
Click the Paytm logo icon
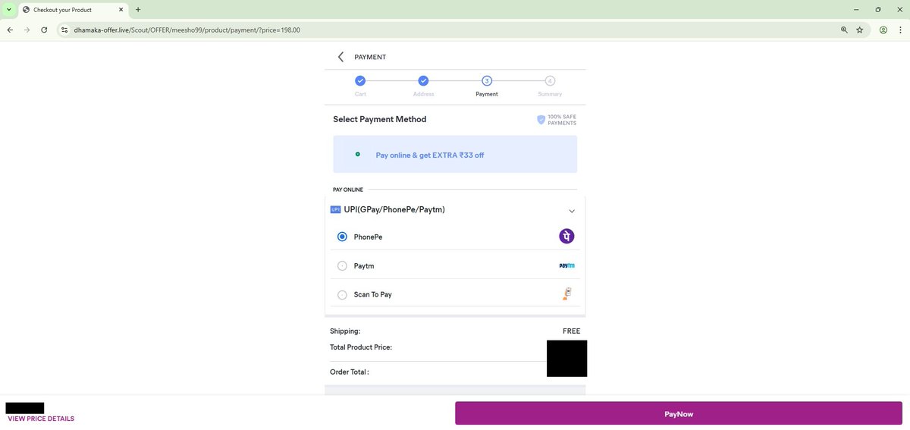(566, 266)
